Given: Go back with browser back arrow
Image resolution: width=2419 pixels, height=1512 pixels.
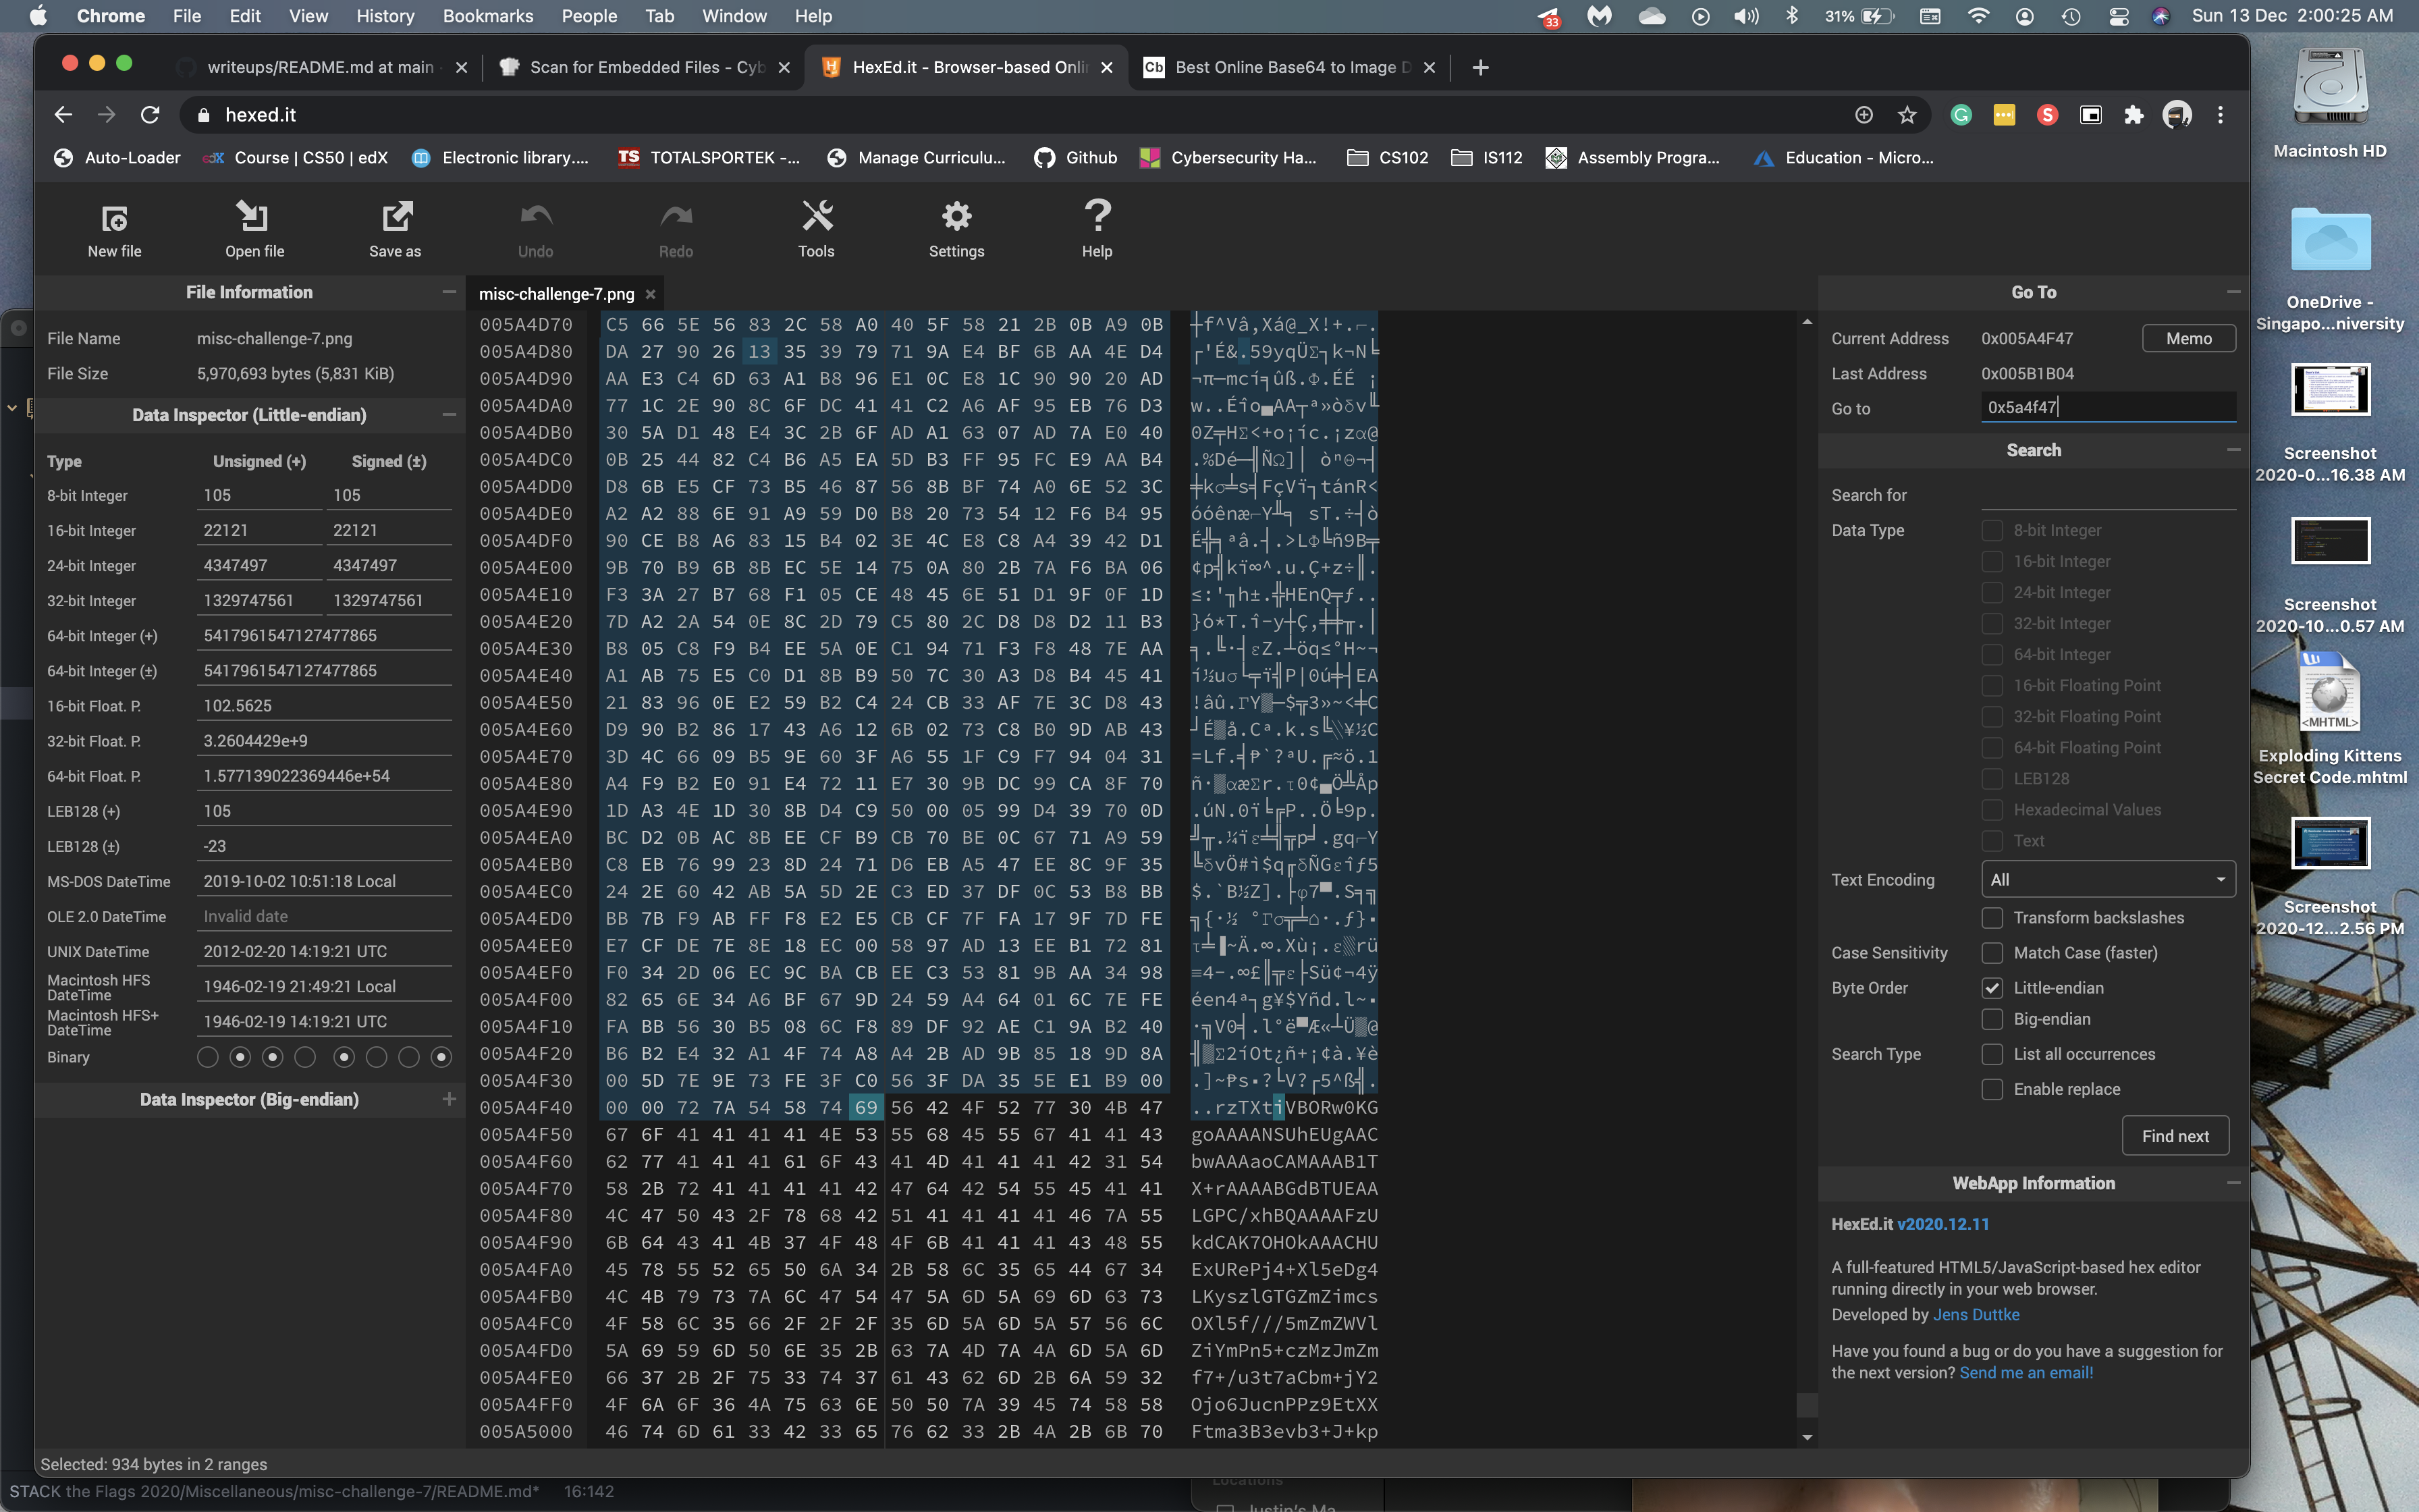Looking at the screenshot, I should coord(63,115).
